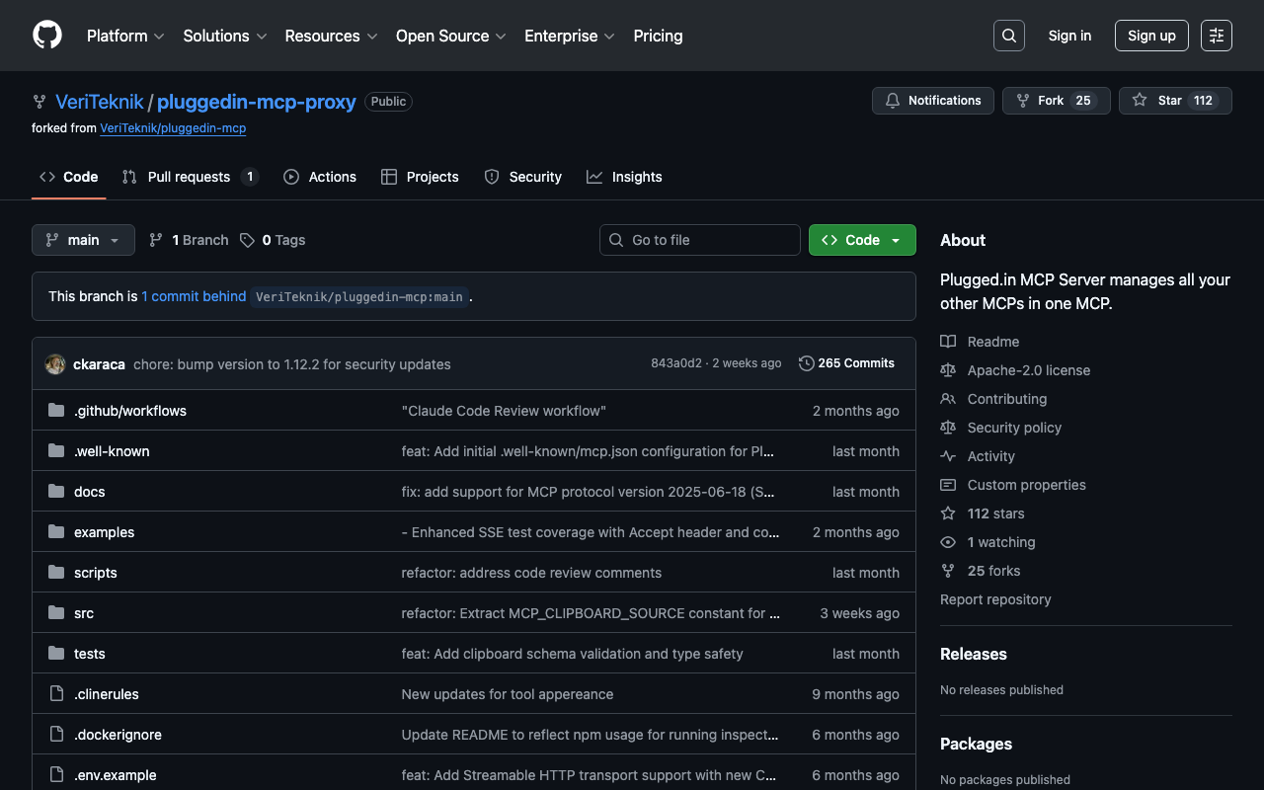Click the Go to file field
The width and height of the screenshot is (1264, 790).
[x=699, y=240]
